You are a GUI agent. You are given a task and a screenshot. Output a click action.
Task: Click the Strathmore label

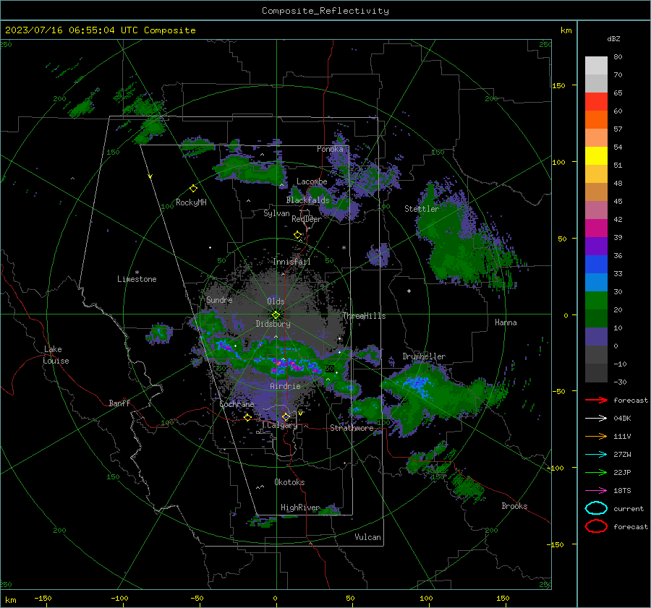tap(352, 428)
